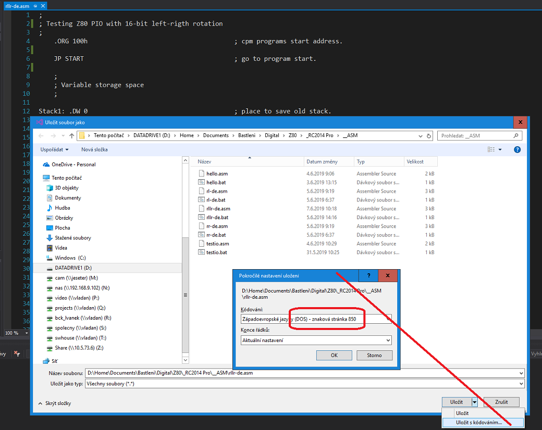542x430 pixels.
Task: Open Plocha folder in tree
Action: 62,228
